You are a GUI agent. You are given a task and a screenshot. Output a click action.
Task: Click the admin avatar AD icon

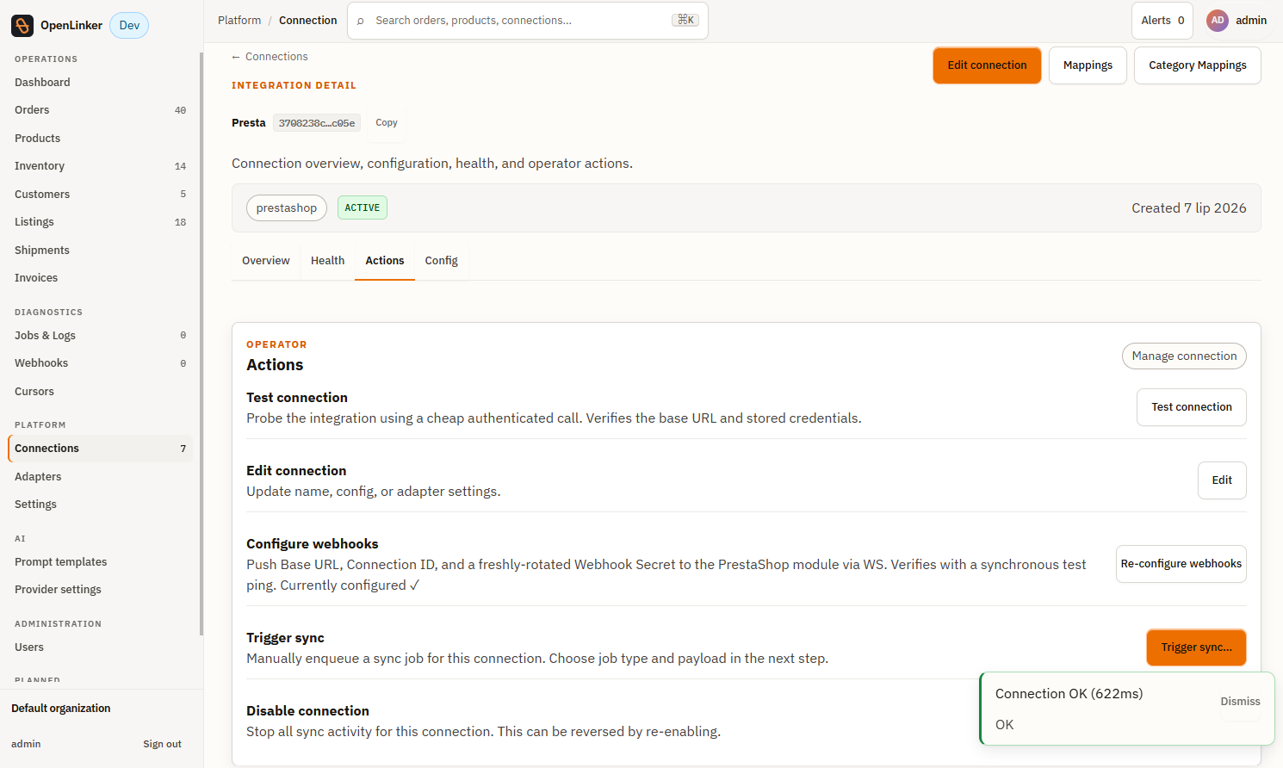coord(1218,21)
